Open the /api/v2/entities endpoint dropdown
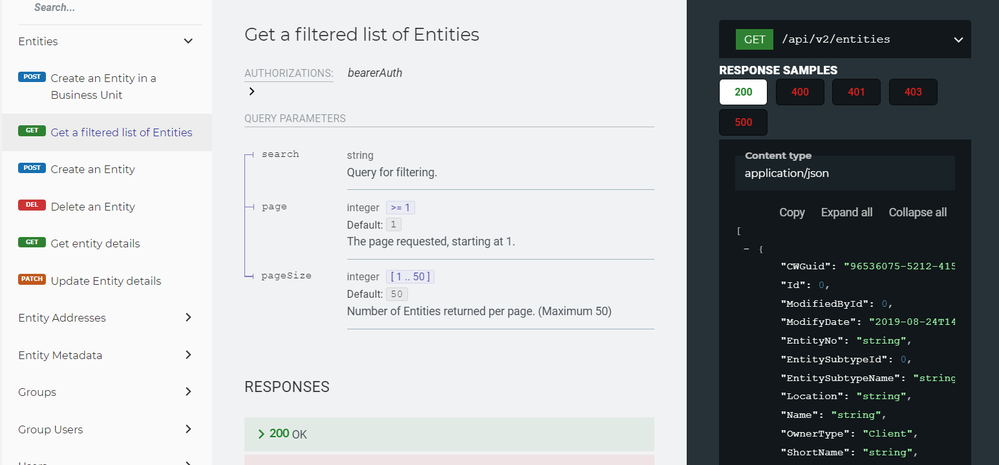Viewport: 999px width, 465px height. [958, 40]
